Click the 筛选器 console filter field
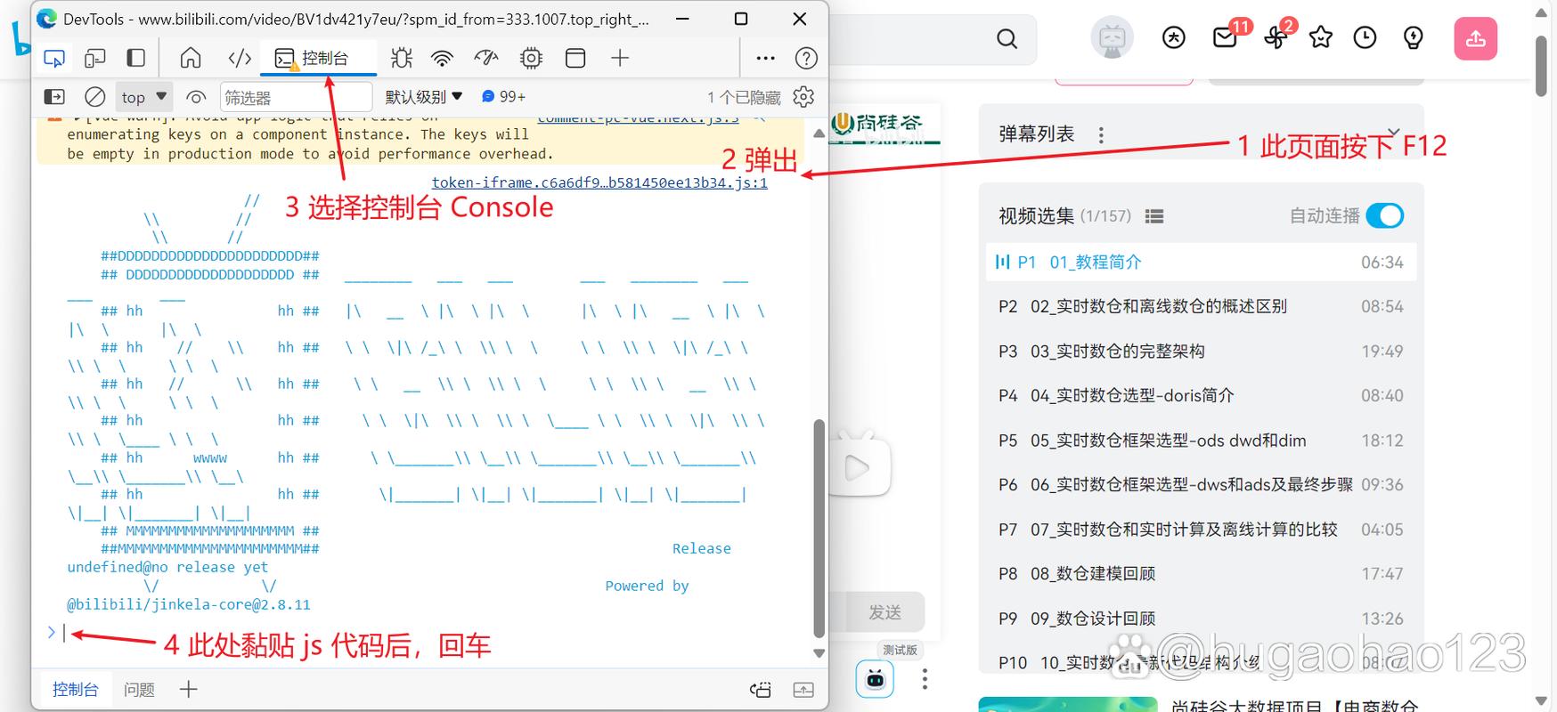Viewport: 1557px width, 712px height. (x=294, y=97)
